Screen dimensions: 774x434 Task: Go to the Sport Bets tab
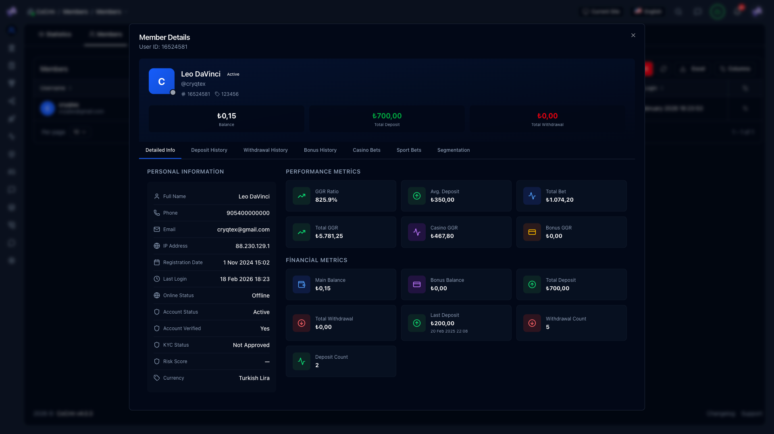(409, 150)
